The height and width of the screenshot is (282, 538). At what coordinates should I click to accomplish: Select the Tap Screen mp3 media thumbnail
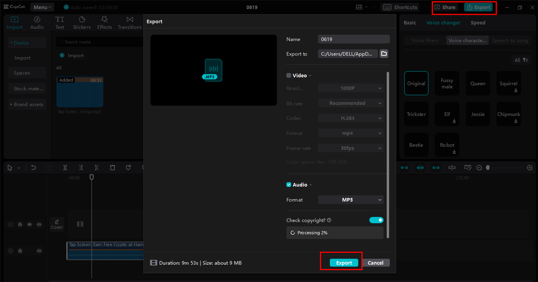pos(80,92)
